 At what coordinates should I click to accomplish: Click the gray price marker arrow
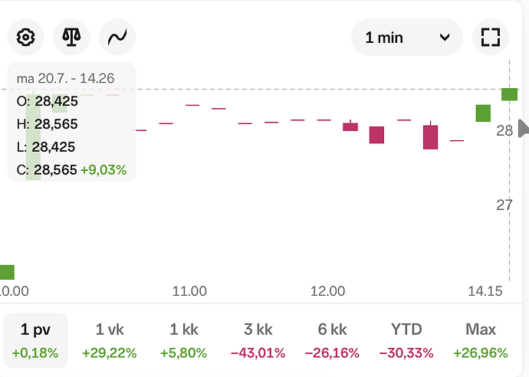[x=524, y=128]
